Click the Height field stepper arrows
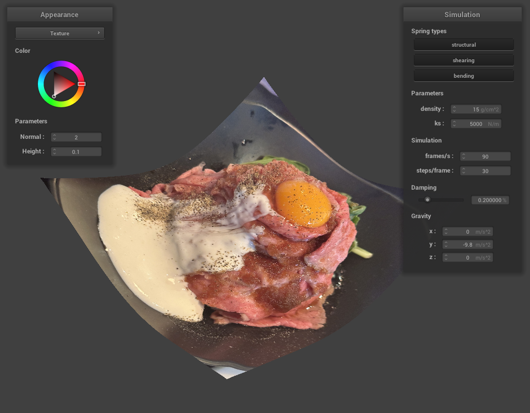The image size is (530, 413). 54,152
